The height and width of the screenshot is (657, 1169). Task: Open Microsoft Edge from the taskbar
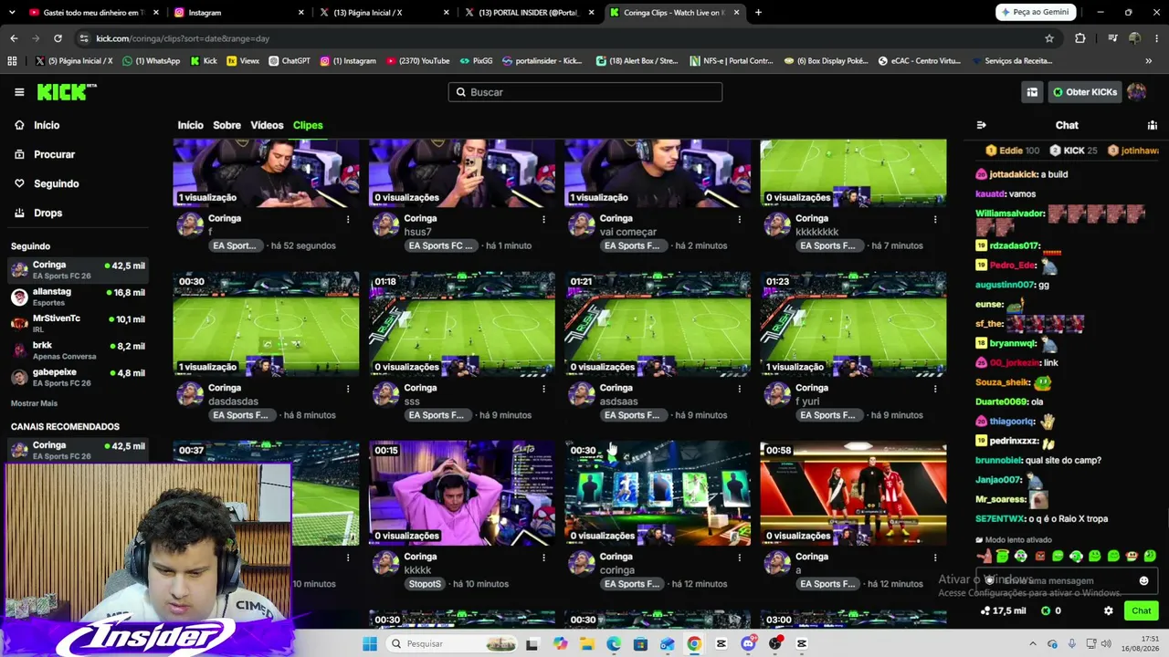tap(614, 643)
